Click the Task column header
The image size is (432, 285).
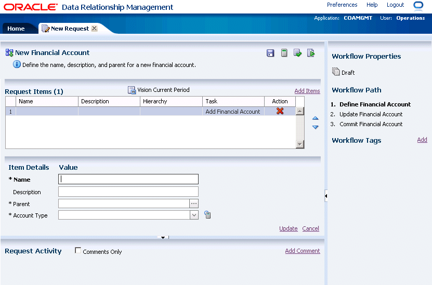point(233,101)
